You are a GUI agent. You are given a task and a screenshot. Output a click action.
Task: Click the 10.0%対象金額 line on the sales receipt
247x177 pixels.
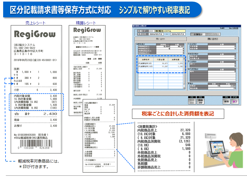tap(35, 99)
